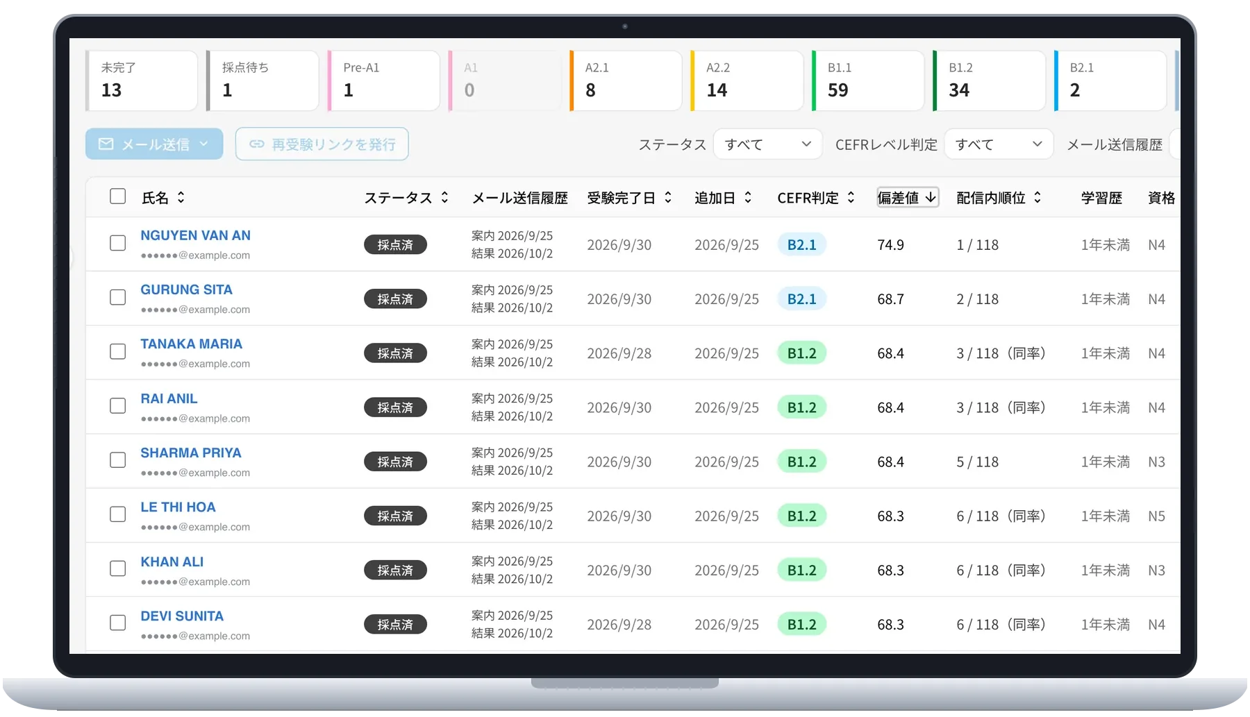Viewport: 1250px width, 717px height.
Task: Click the 採点済 status badge for RAI ANIL
Action: 395,407
